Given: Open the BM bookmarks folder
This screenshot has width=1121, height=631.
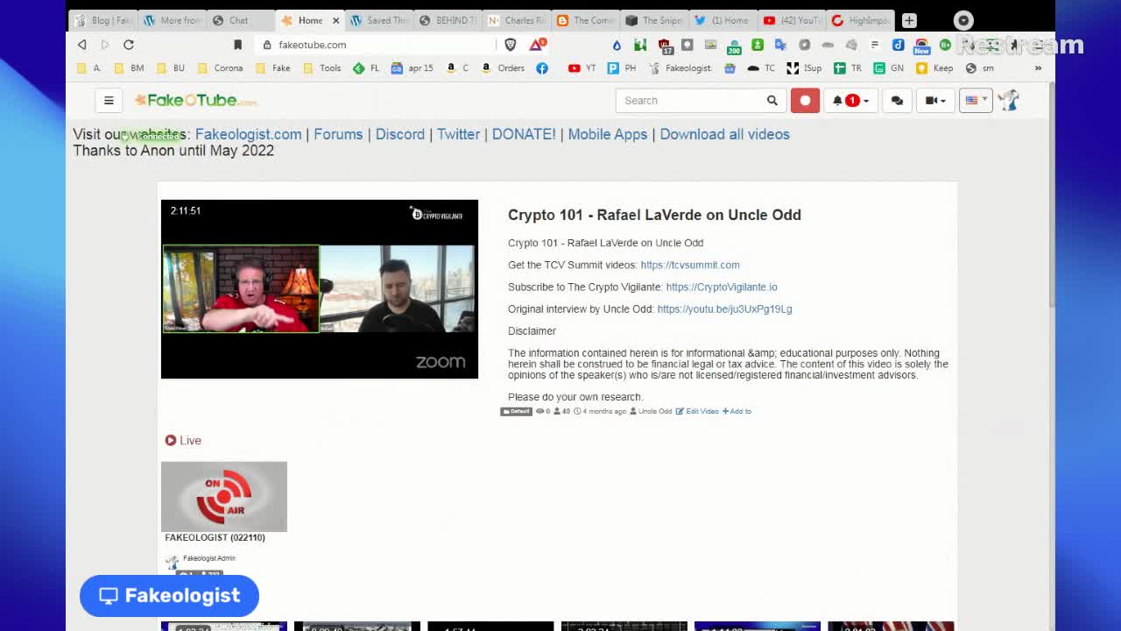Looking at the screenshot, I should pyautogui.click(x=129, y=67).
